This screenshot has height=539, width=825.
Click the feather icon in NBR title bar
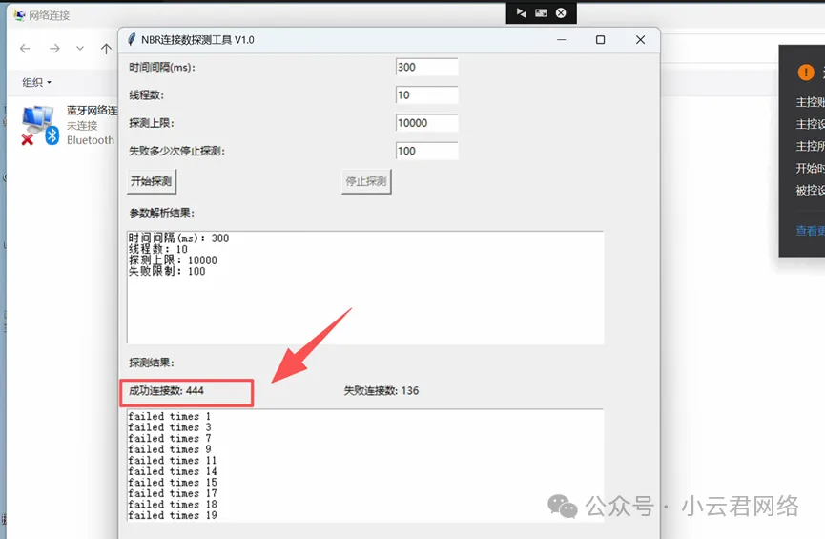(132, 40)
